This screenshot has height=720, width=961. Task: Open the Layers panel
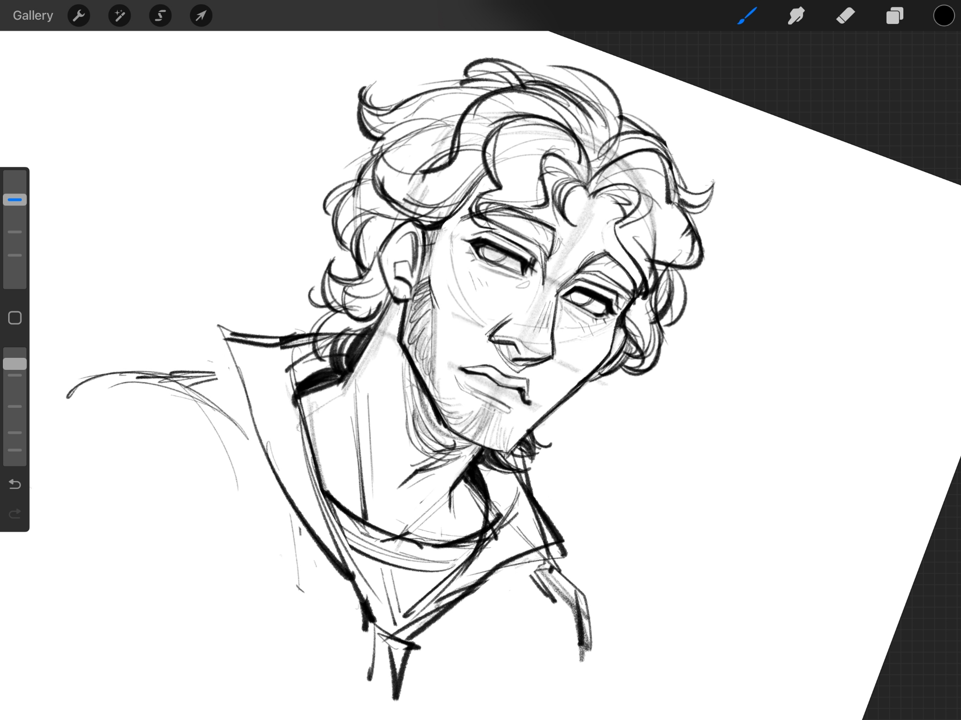(x=894, y=15)
